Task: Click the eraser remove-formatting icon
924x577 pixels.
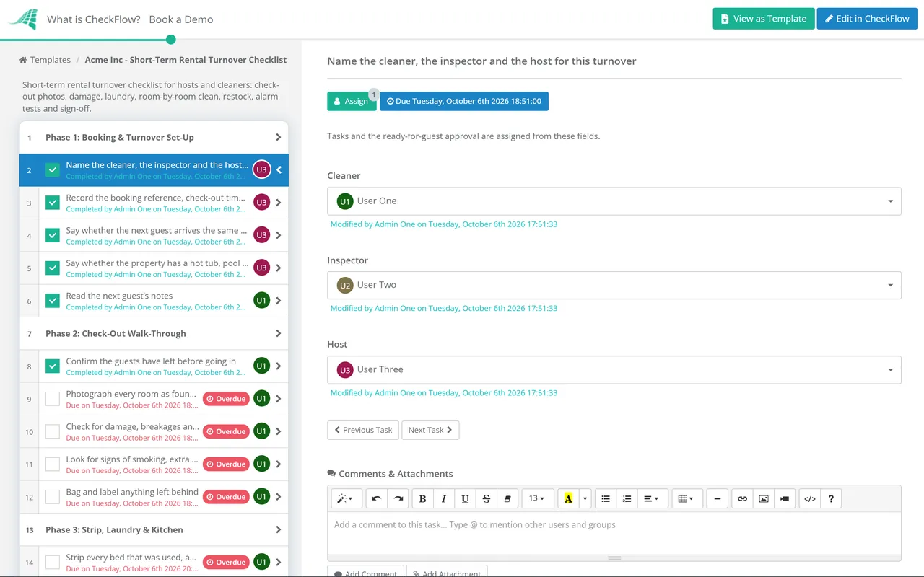Action: [x=507, y=498]
